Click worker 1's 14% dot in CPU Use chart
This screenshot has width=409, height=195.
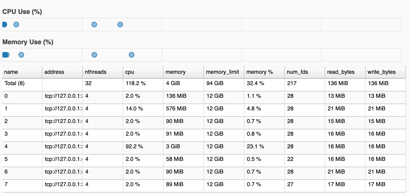pyautogui.click(x=16, y=25)
